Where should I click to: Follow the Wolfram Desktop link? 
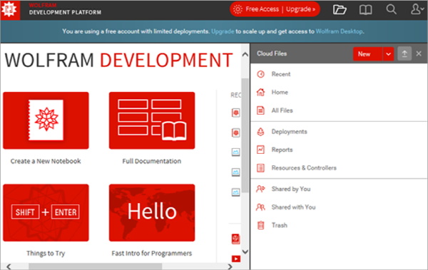[x=340, y=31]
